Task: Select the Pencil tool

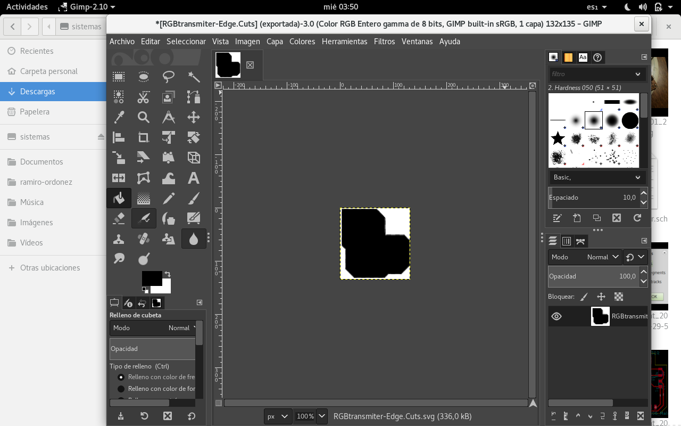Action: pos(169,198)
